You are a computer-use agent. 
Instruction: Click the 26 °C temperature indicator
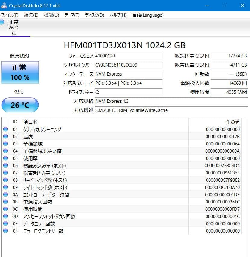coord(20,105)
